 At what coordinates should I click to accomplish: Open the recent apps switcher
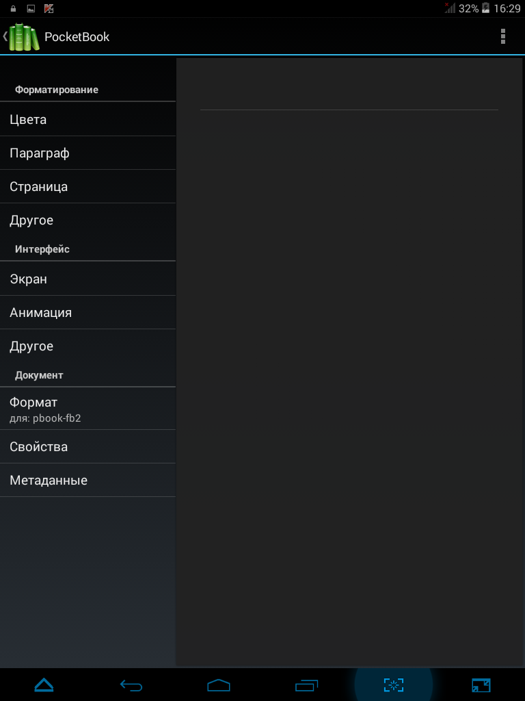[x=306, y=685]
